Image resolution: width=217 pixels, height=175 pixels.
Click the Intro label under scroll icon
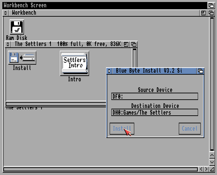(74, 79)
